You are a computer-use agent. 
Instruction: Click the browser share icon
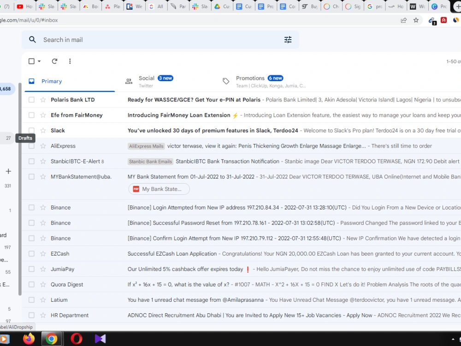(x=404, y=20)
